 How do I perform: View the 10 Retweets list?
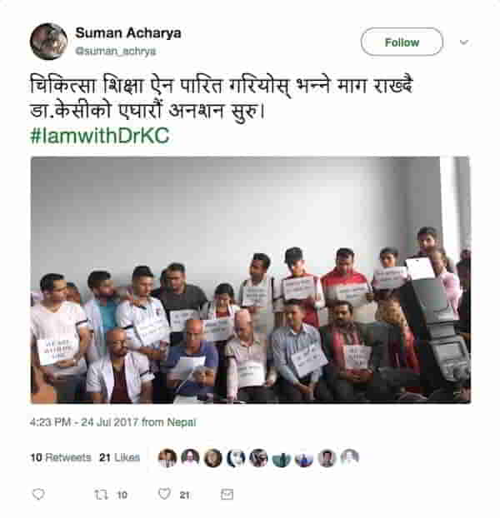61,457
